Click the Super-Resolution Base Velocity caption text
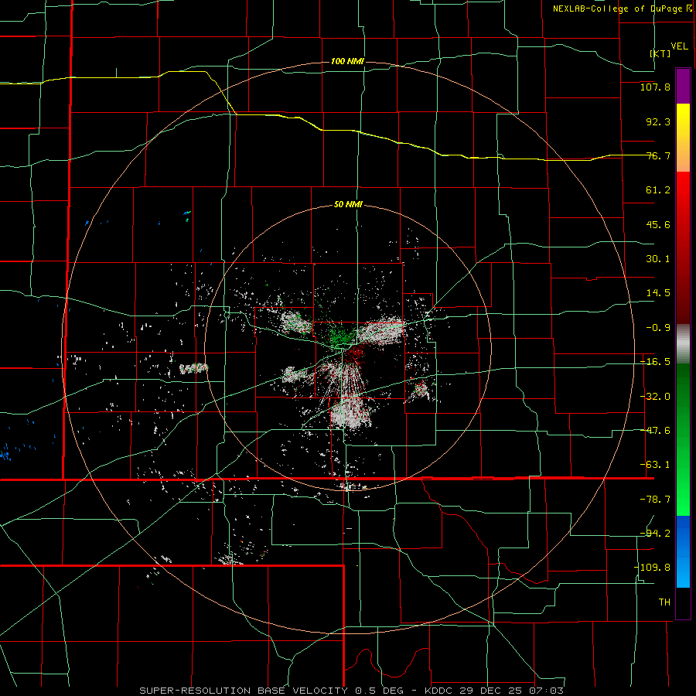The image size is (696, 696). (x=351, y=691)
